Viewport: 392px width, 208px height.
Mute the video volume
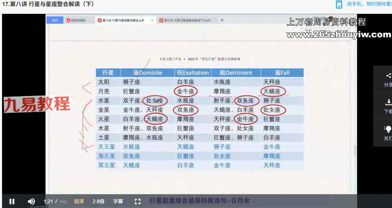pos(31,201)
